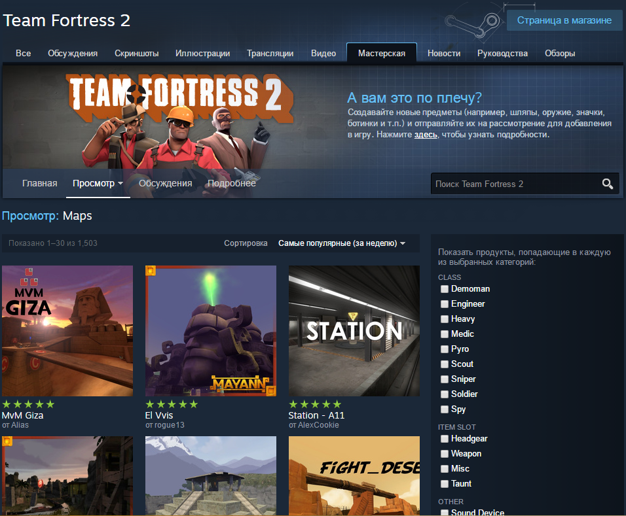
Task: Open author AlexCookie profile link
Action: [x=318, y=425]
